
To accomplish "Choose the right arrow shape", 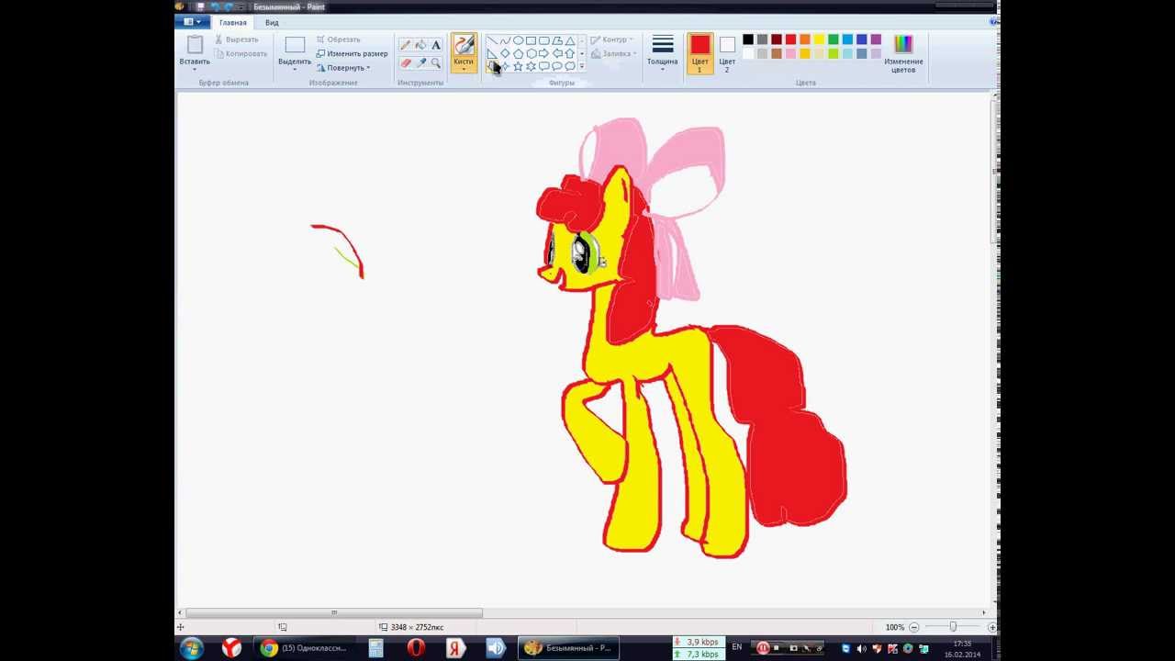I will click(x=543, y=53).
